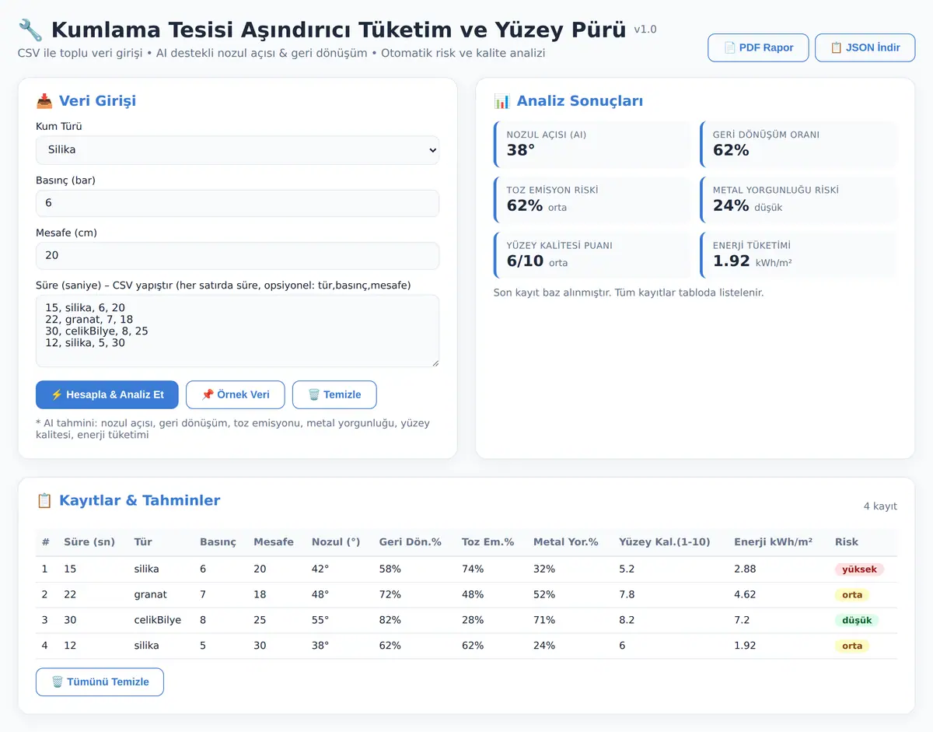
Task: Select the Toz Emisyon Riski result card
Action: (592, 199)
